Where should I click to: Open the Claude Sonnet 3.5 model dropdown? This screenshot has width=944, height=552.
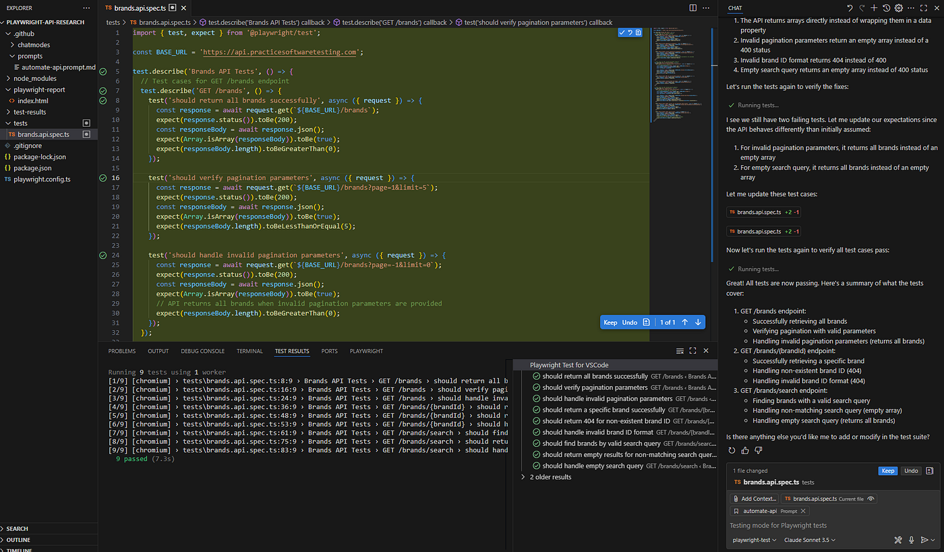coord(810,540)
